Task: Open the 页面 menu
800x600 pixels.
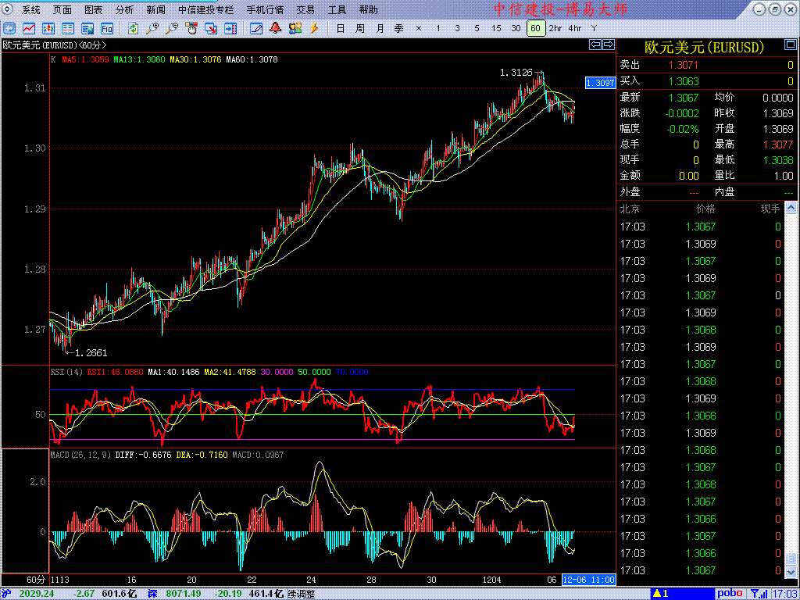Action: [x=62, y=9]
